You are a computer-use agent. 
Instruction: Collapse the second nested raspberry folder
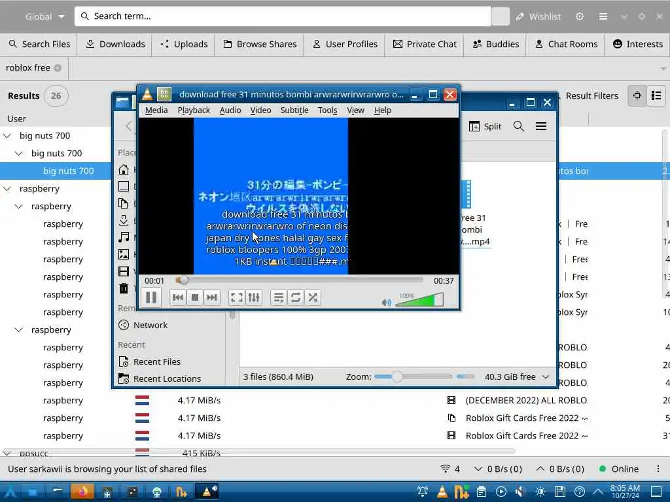coord(19,330)
